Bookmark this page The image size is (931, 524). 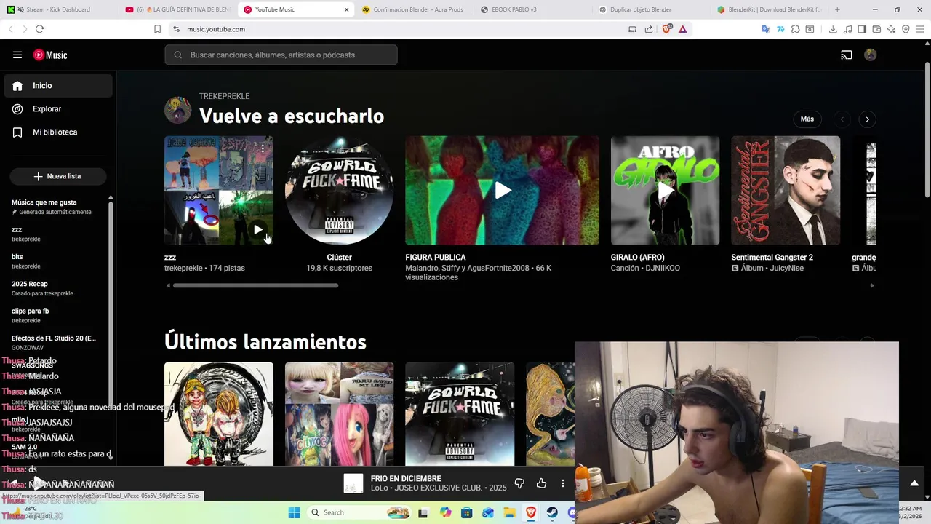(157, 29)
